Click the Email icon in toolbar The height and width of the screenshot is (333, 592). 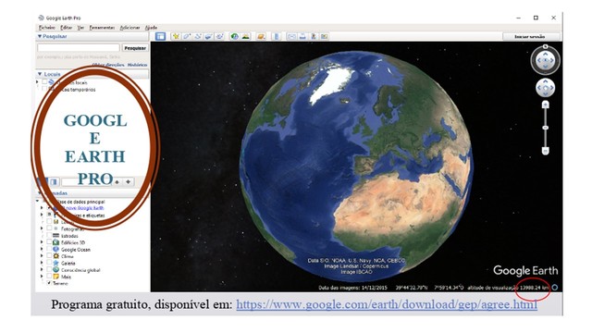coord(291,36)
